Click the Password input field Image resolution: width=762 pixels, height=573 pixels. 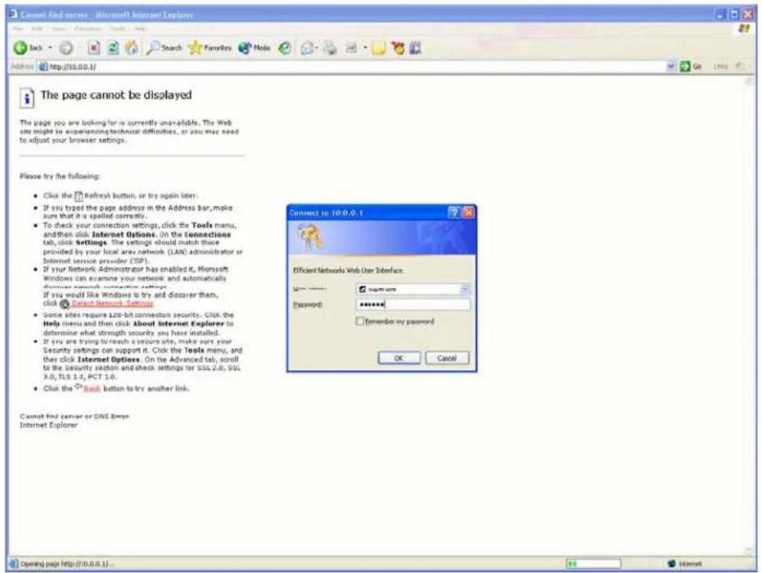pos(413,305)
